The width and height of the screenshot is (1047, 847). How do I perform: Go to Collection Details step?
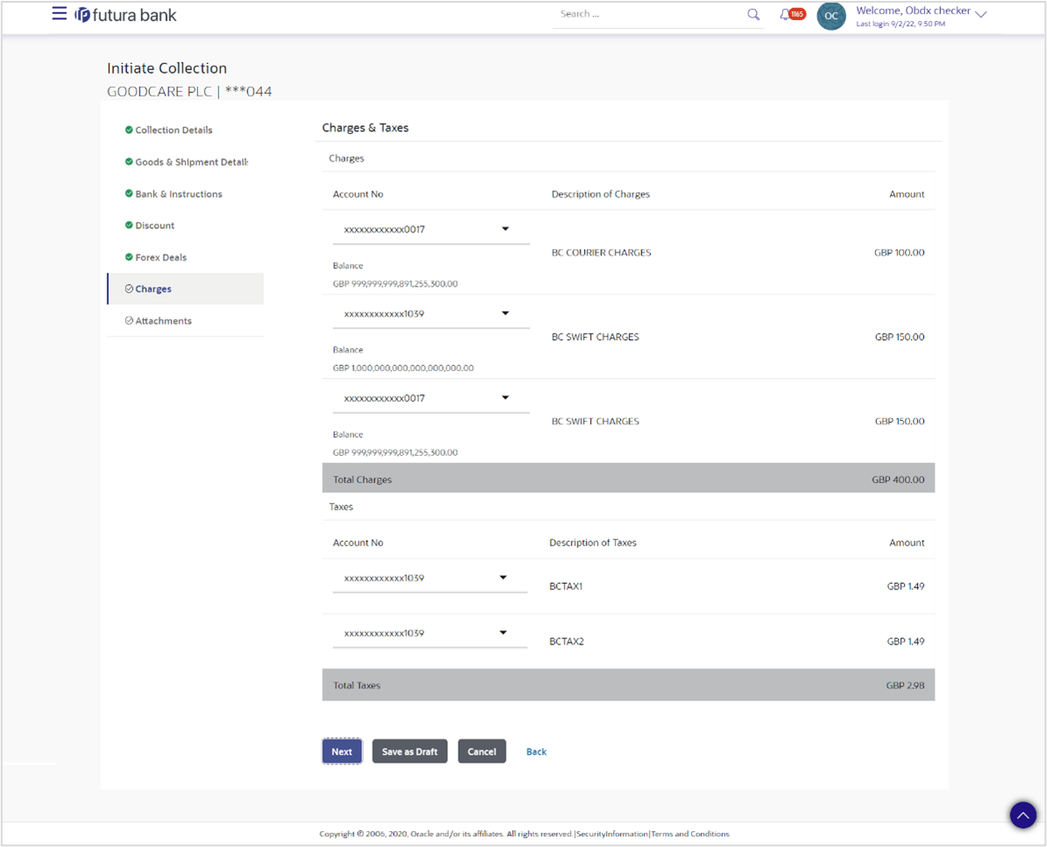click(x=174, y=130)
